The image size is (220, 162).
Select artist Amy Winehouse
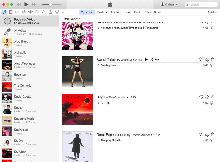click(x=29, y=65)
